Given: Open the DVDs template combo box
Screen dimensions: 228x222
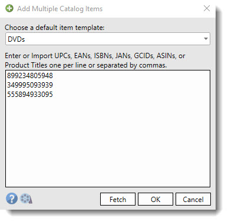Looking at the screenshot, I should click(x=108, y=39).
